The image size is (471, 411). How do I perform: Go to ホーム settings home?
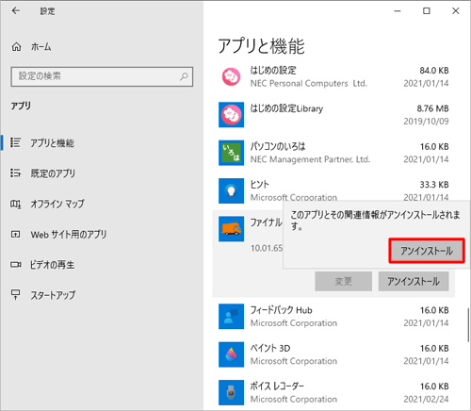(102, 47)
